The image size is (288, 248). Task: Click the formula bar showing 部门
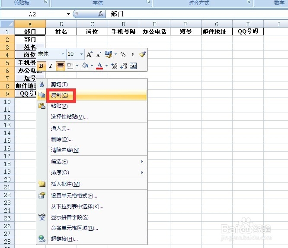196,14
